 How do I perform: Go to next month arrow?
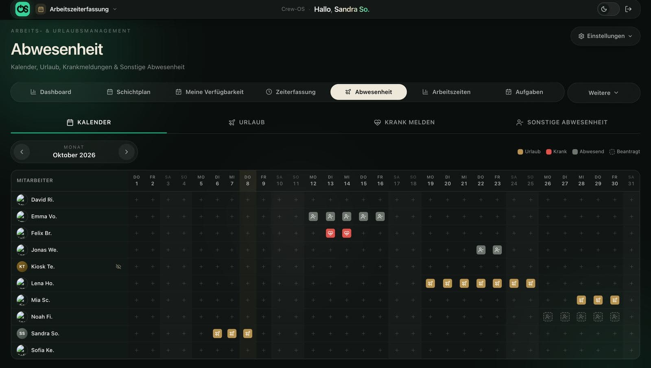tap(126, 152)
